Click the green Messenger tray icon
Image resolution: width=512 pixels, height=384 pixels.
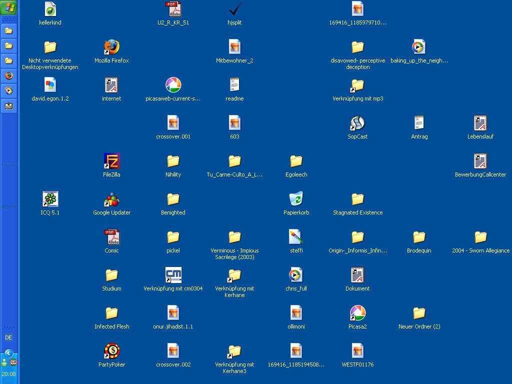pyautogui.click(x=4, y=362)
